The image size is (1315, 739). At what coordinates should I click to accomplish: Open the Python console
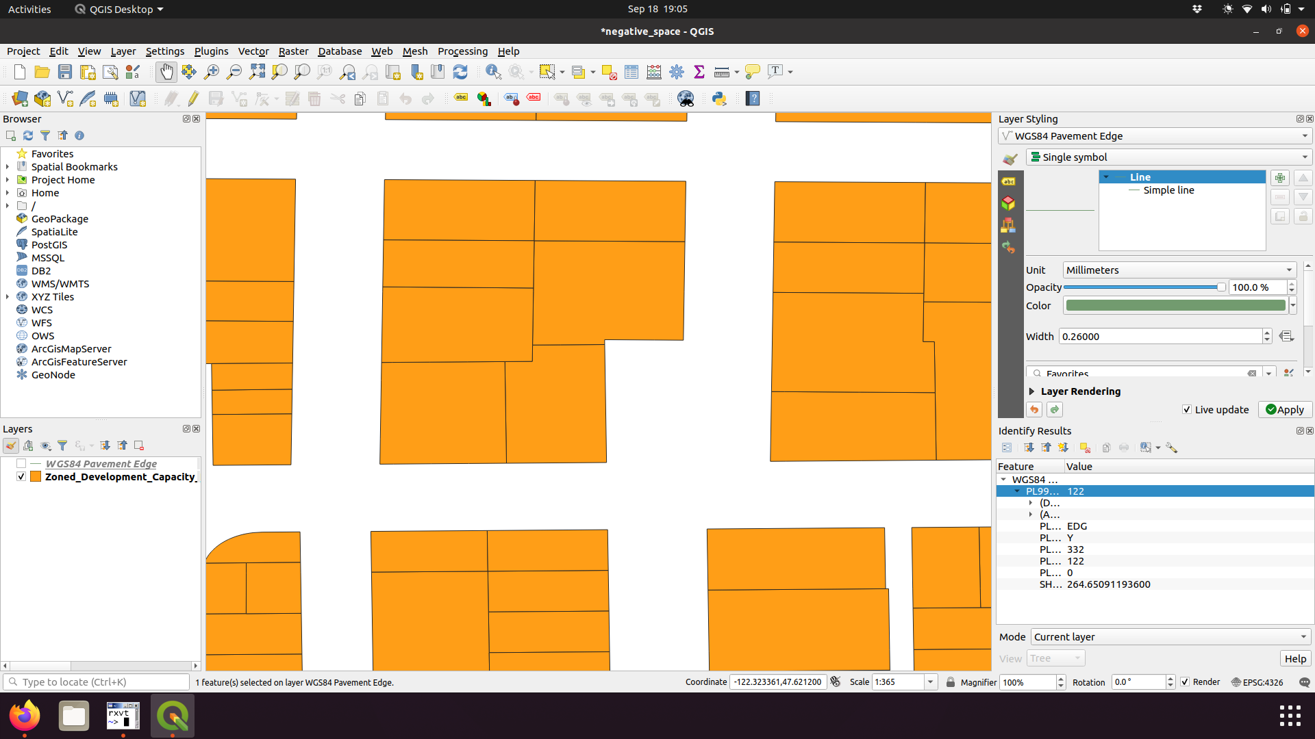point(719,99)
